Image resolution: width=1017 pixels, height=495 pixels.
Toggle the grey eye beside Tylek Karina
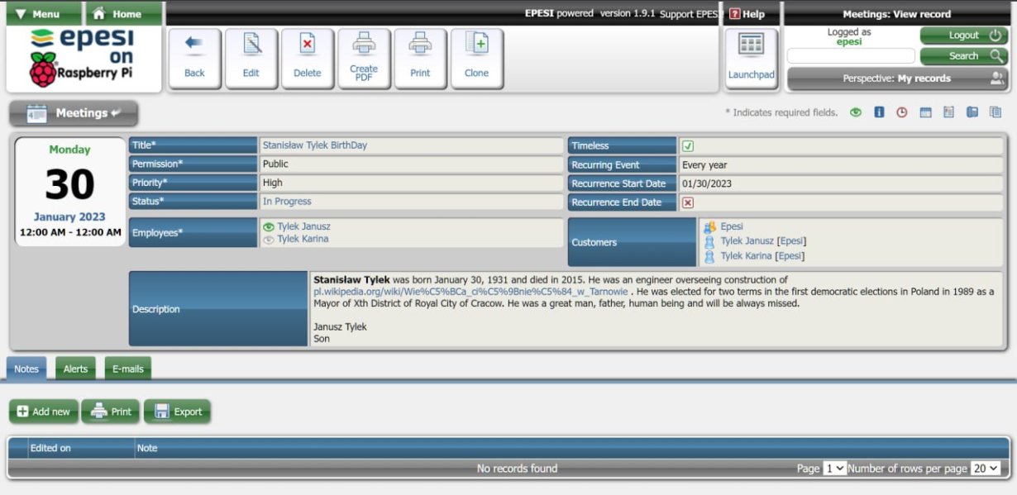point(268,240)
